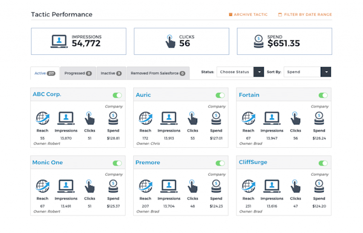Click the Clicks hand icon in Fortain card
Image resolution: width=363 pixels, height=233 pixels.
[x=295, y=118]
